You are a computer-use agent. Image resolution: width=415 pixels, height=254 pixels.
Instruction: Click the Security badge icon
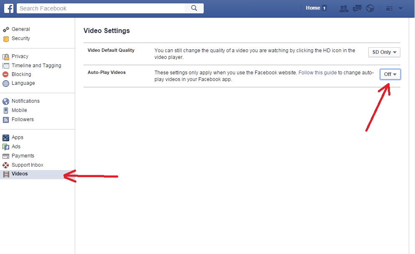point(6,39)
